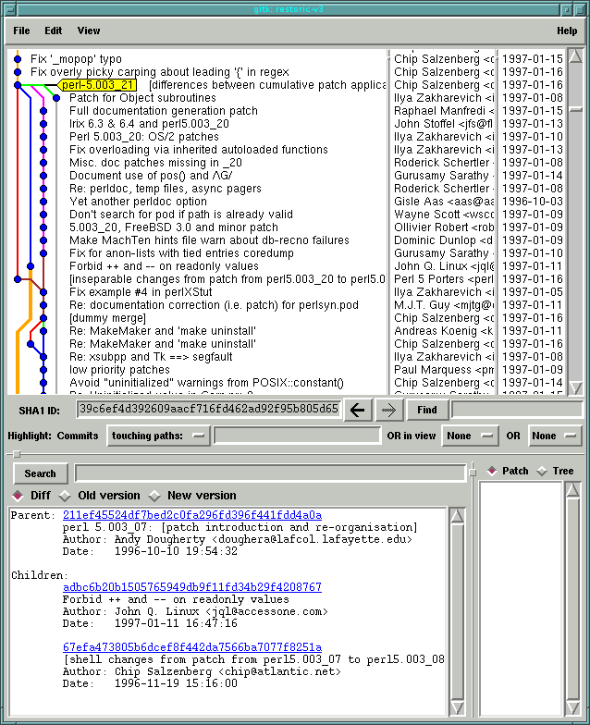Screen dimensions: 590x725
Task: Open parent commit link 211ef45524df7bed
Action: [x=192, y=515]
